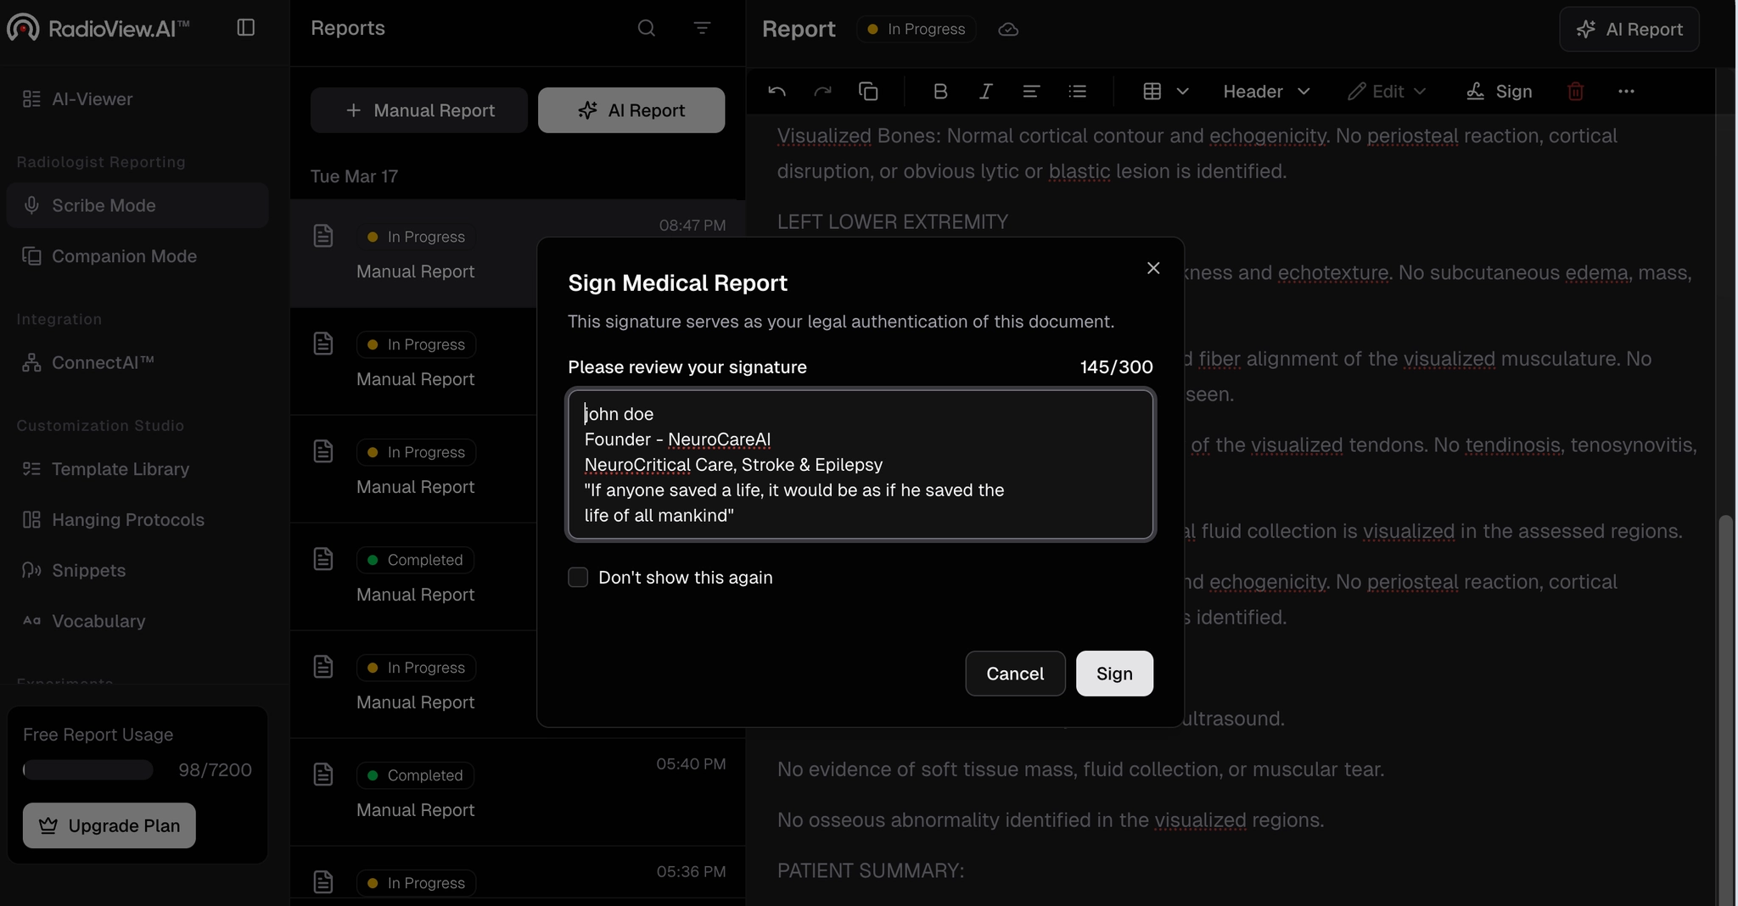
Task: Click 145/300 character counter
Action: pyautogui.click(x=1116, y=367)
